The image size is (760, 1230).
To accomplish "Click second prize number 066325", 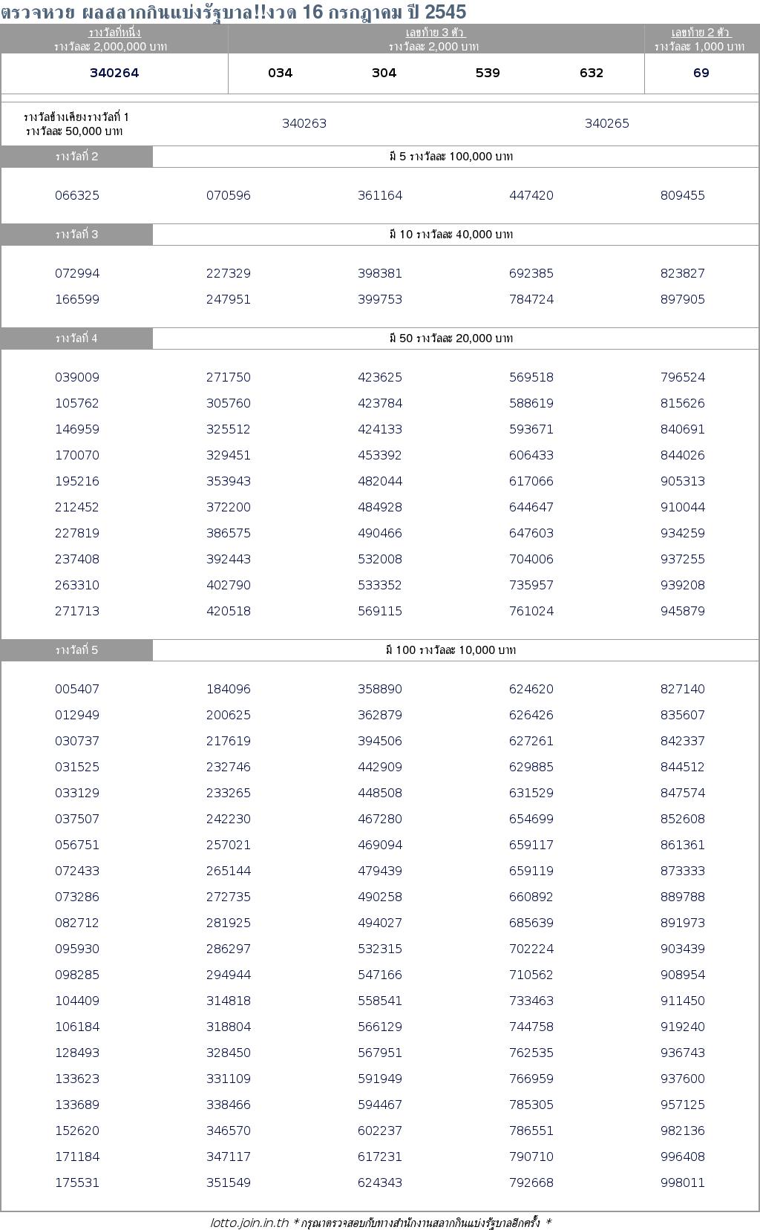I will [77, 195].
